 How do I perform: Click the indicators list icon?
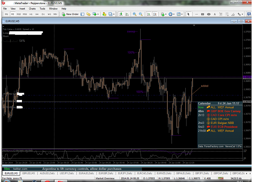(x=163, y=14)
